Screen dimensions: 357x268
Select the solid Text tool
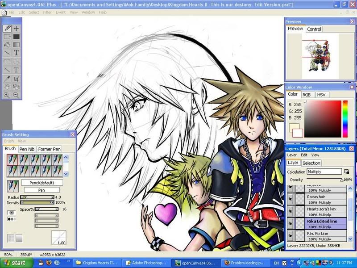coord(16,53)
